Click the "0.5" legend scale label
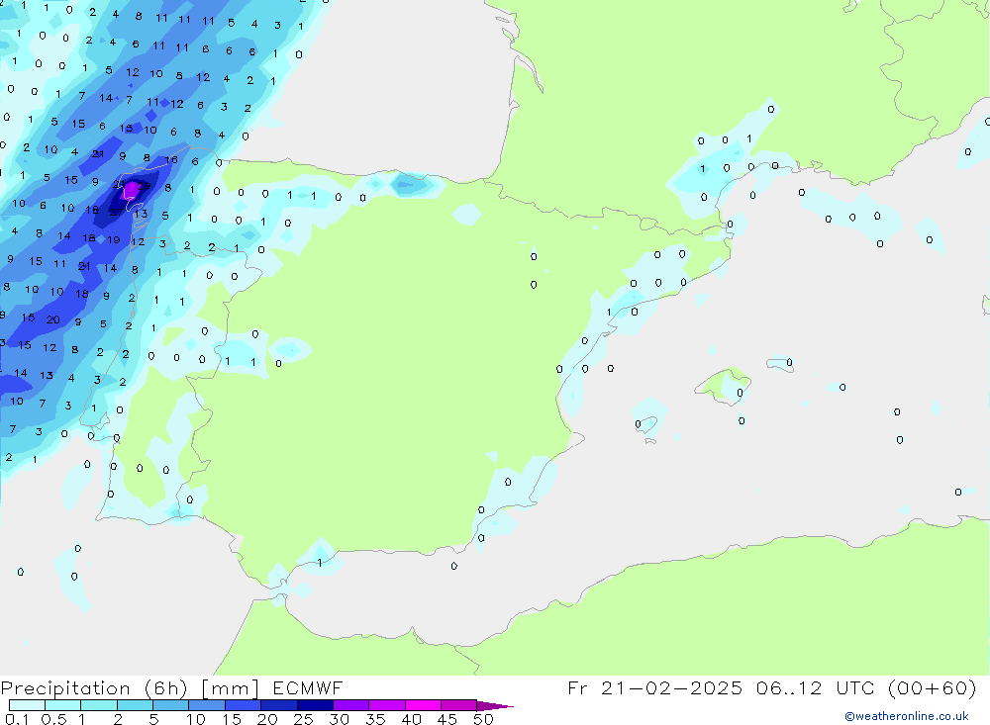 click(x=53, y=719)
